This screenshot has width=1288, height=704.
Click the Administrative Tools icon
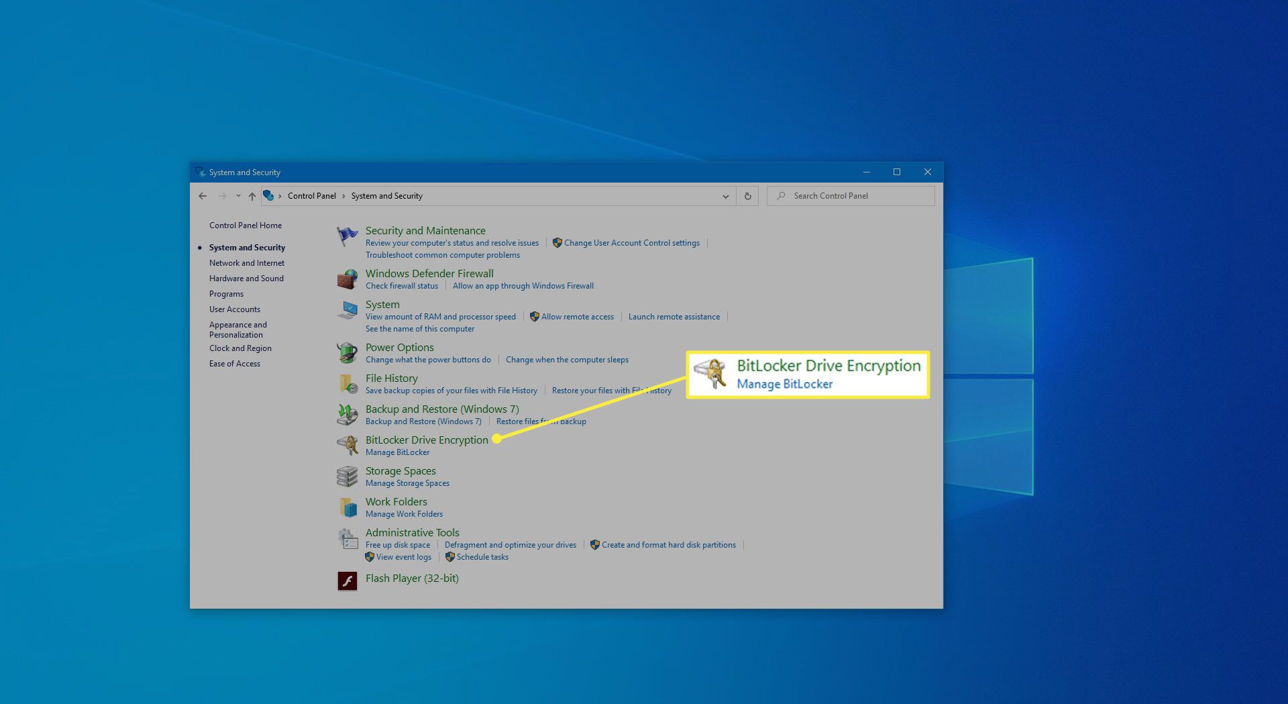point(347,538)
